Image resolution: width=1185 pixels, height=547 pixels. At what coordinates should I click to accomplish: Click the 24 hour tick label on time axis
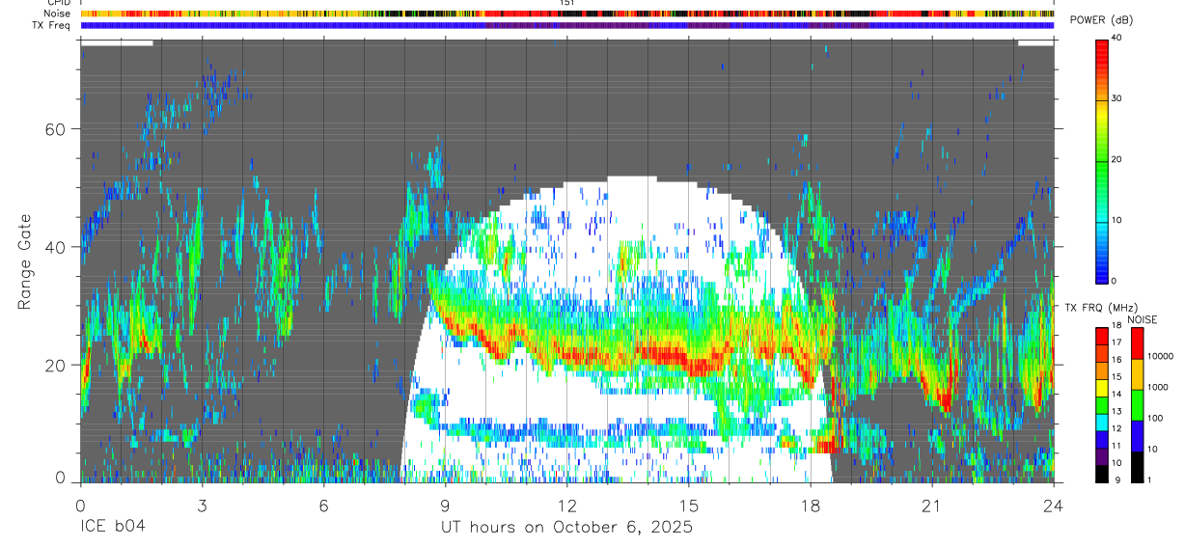(x=1054, y=506)
